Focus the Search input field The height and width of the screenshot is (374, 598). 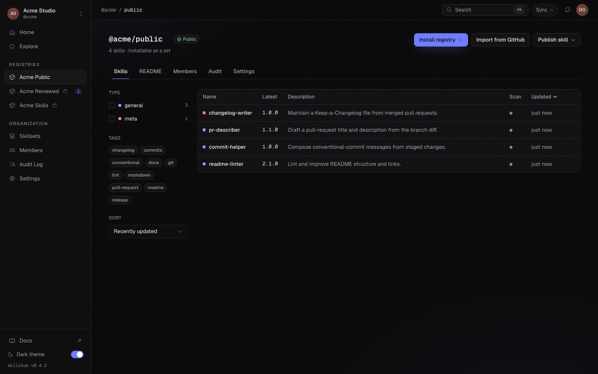pos(485,10)
